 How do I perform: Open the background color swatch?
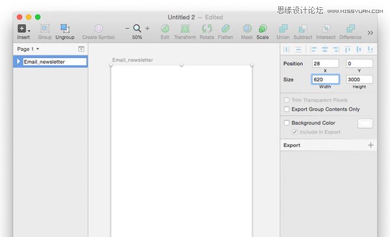point(365,123)
